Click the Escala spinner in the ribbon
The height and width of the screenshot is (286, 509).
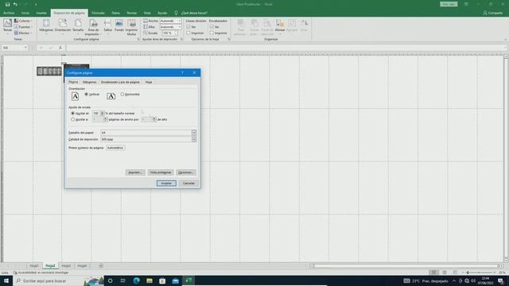(176, 33)
